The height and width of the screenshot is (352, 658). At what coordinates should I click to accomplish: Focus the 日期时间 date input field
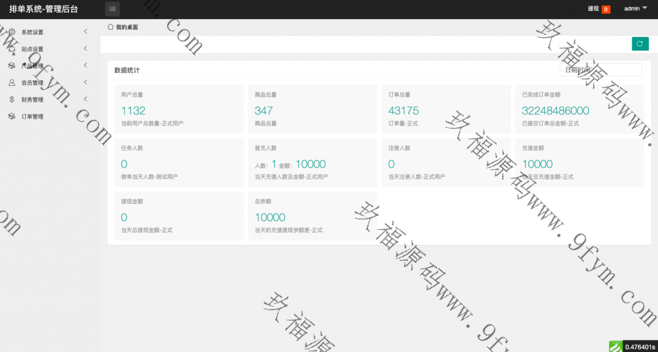[x=600, y=70]
